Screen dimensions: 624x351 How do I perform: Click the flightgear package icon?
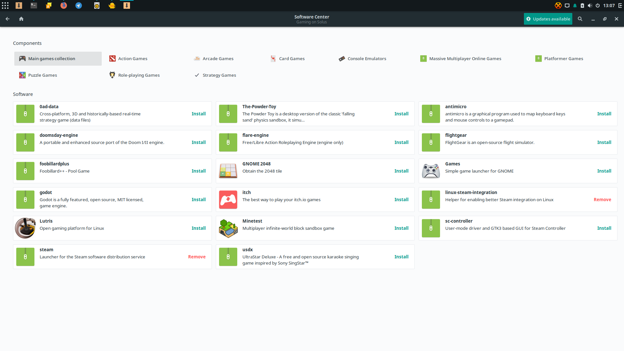431,142
